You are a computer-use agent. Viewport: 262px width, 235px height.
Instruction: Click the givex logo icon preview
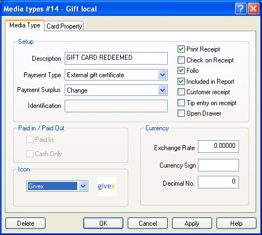[x=106, y=186]
